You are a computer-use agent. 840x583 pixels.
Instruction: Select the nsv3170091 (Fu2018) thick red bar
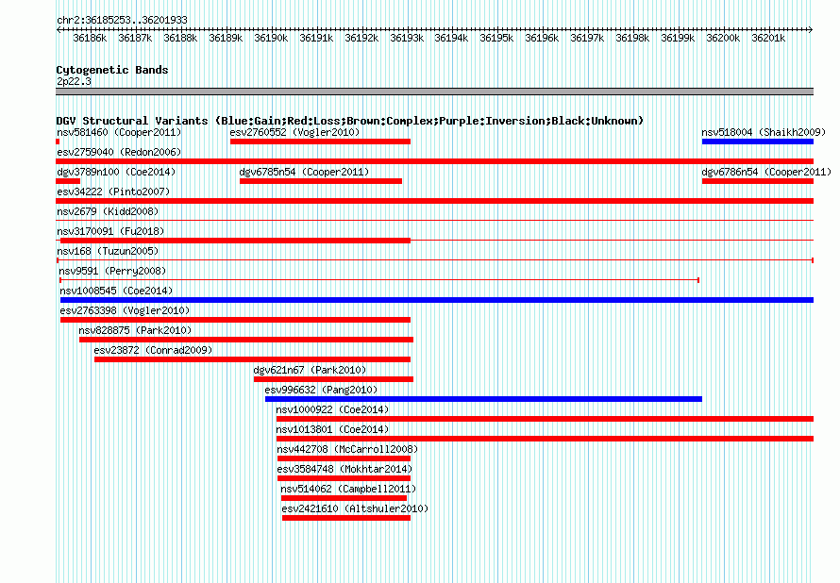point(235,241)
